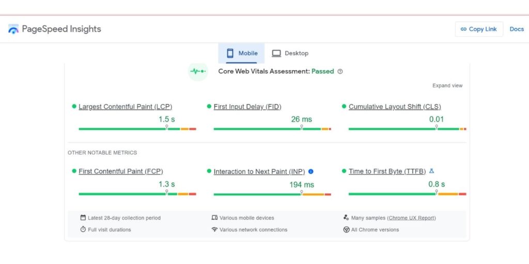Open the Chrome UX Report link
Screen dimensions: 529x264
[412, 218]
